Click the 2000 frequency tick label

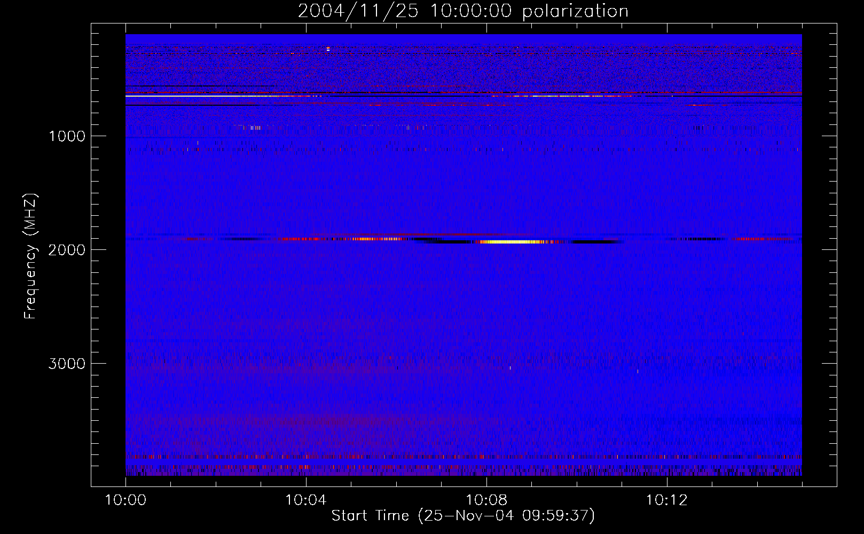click(x=67, y=250)
